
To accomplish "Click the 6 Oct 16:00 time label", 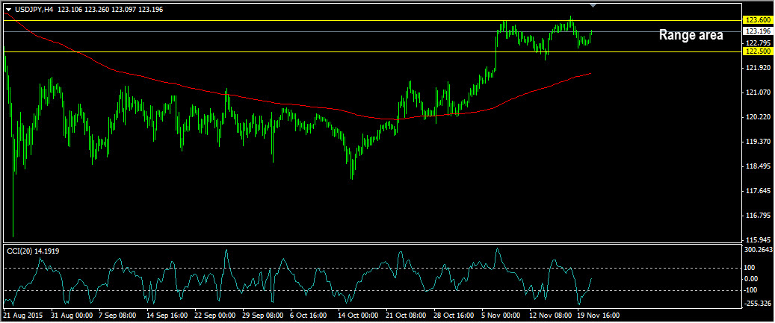I will coord(310,315).
